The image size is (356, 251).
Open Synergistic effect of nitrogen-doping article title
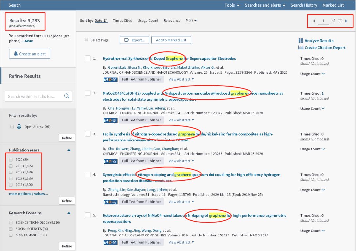tap(192, 178)
